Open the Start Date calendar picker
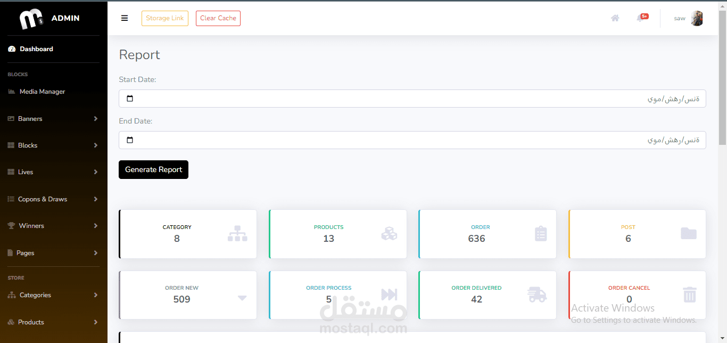The image size is (727, 343). [129, 98]
